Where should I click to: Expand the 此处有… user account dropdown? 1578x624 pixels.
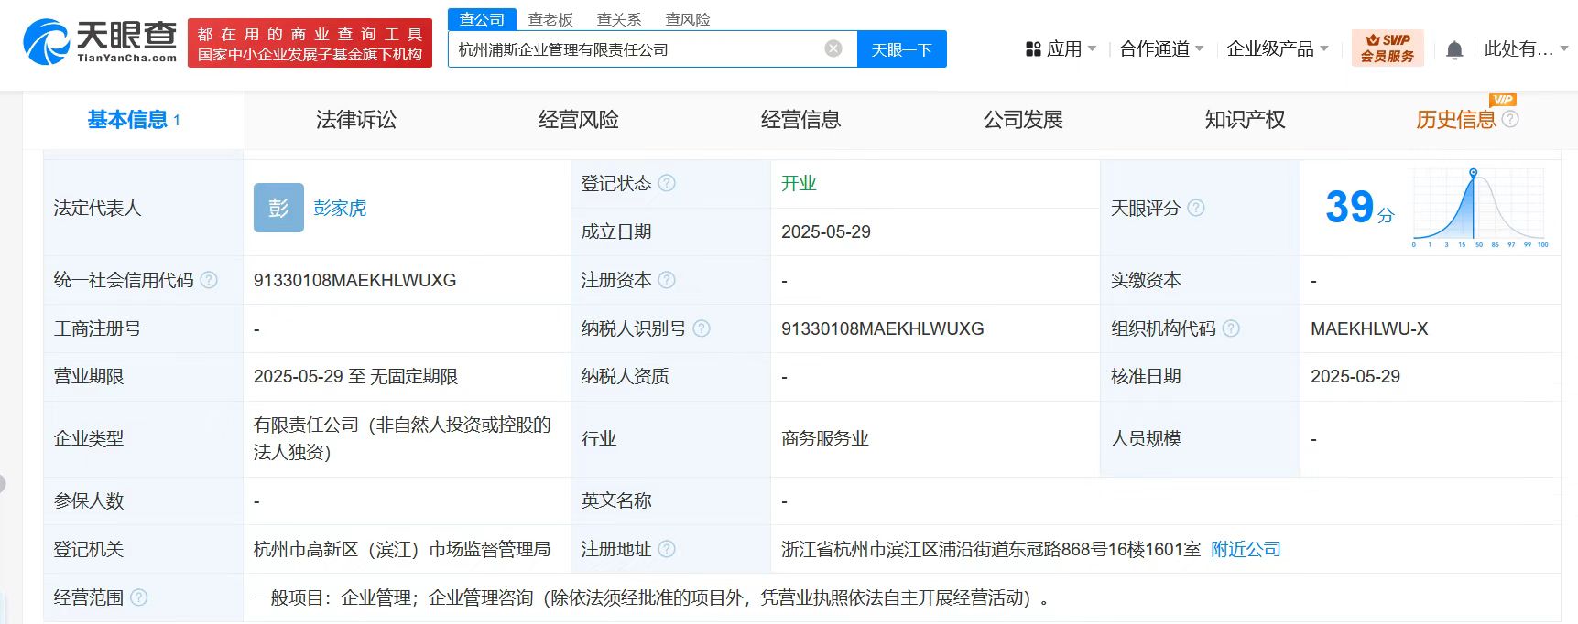(x=1564, y=49)
